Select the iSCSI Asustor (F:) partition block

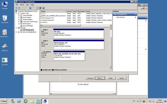79,44
